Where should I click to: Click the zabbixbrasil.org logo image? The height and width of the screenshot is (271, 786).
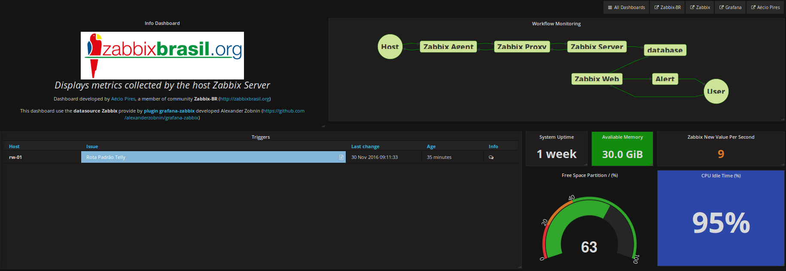click(x=162, y=55)
